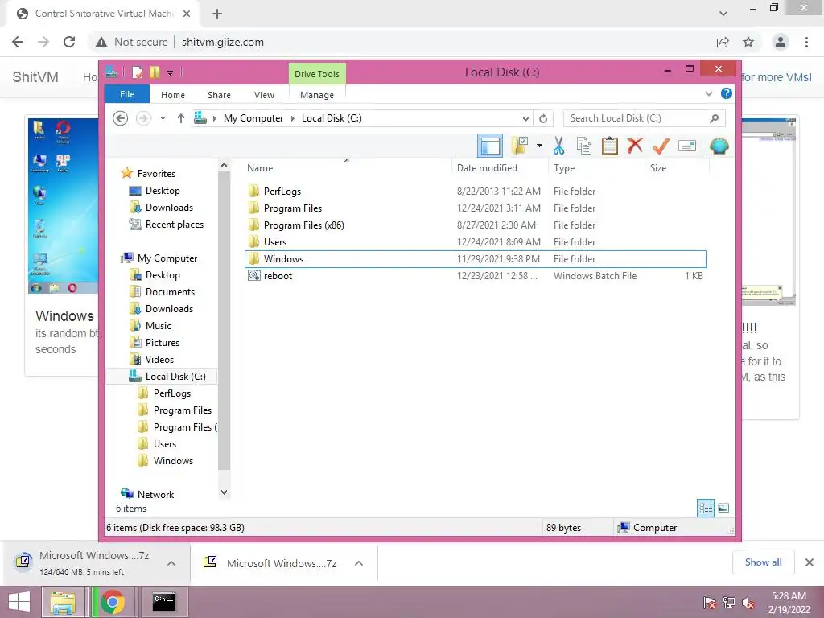Click the Show all downloads button
Image resolution: width=824 pixels, height=618 pixels.
click(x=763, y=562)
